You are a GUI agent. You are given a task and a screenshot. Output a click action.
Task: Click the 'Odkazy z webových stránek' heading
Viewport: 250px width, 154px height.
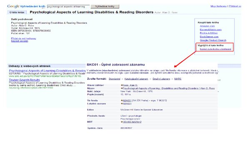click(30, 66)
